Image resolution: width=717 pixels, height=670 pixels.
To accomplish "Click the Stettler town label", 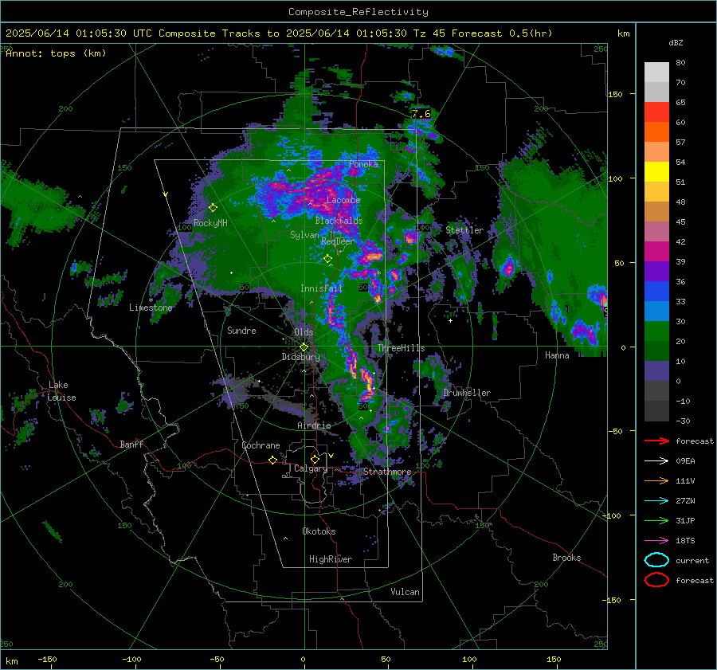I will (464, 230).
